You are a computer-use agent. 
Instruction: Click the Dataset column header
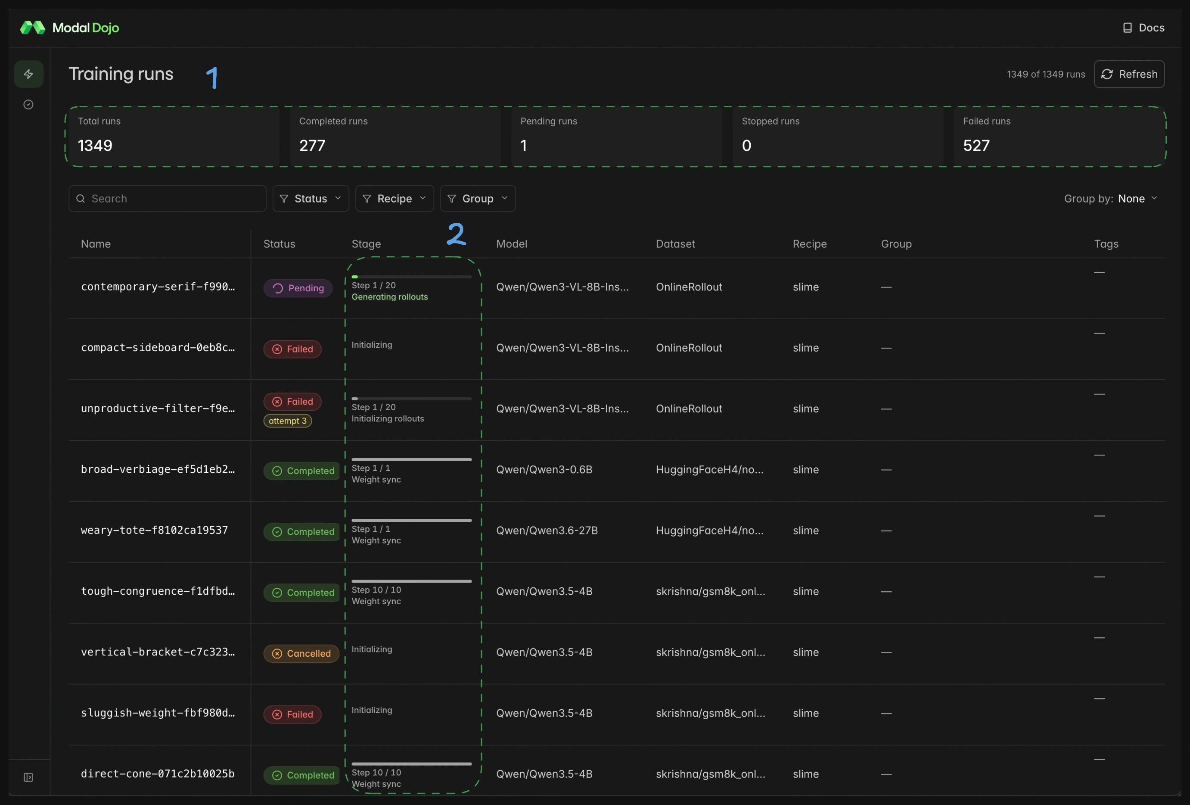pos(675,244)
